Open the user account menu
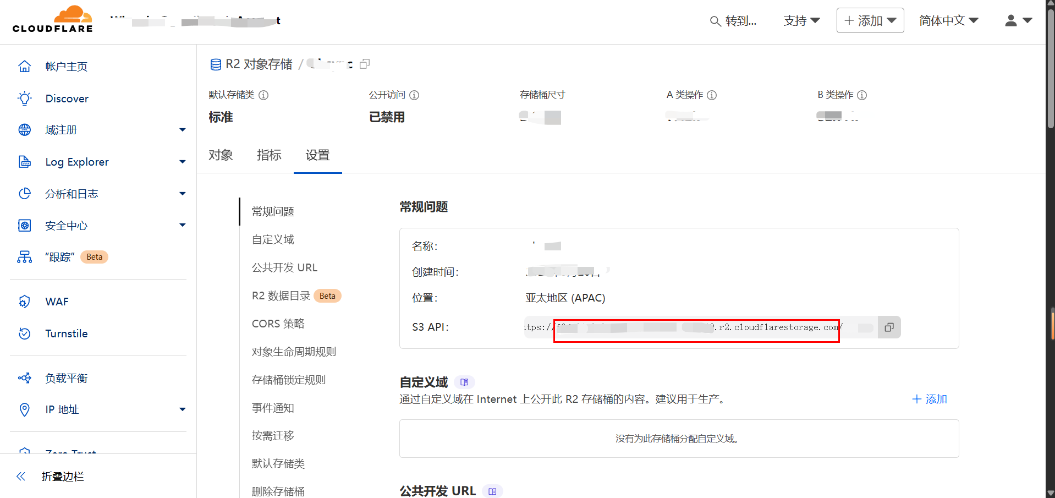Viewport: 1055px width, 498px height. point(1019,20)
